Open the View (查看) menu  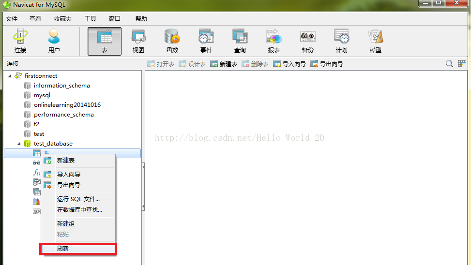tap(35, 18)
